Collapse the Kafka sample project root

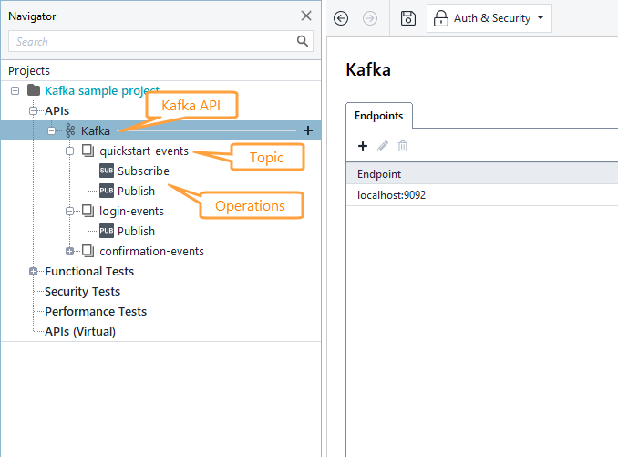coord(15,90)
